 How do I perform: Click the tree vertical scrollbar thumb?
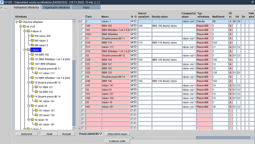[x=74, y=42]
